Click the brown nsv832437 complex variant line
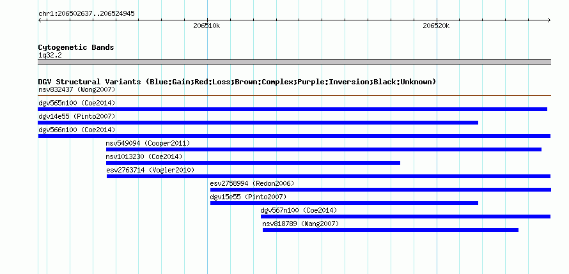This screenshot has width=569, height=274. coord(294,96)
